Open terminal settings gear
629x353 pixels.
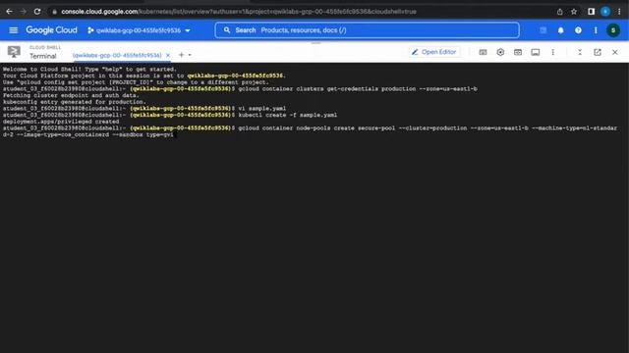tap(500, 52)
